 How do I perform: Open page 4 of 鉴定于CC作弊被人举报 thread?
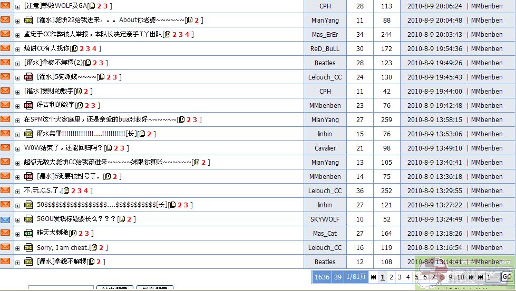[187, 35]
